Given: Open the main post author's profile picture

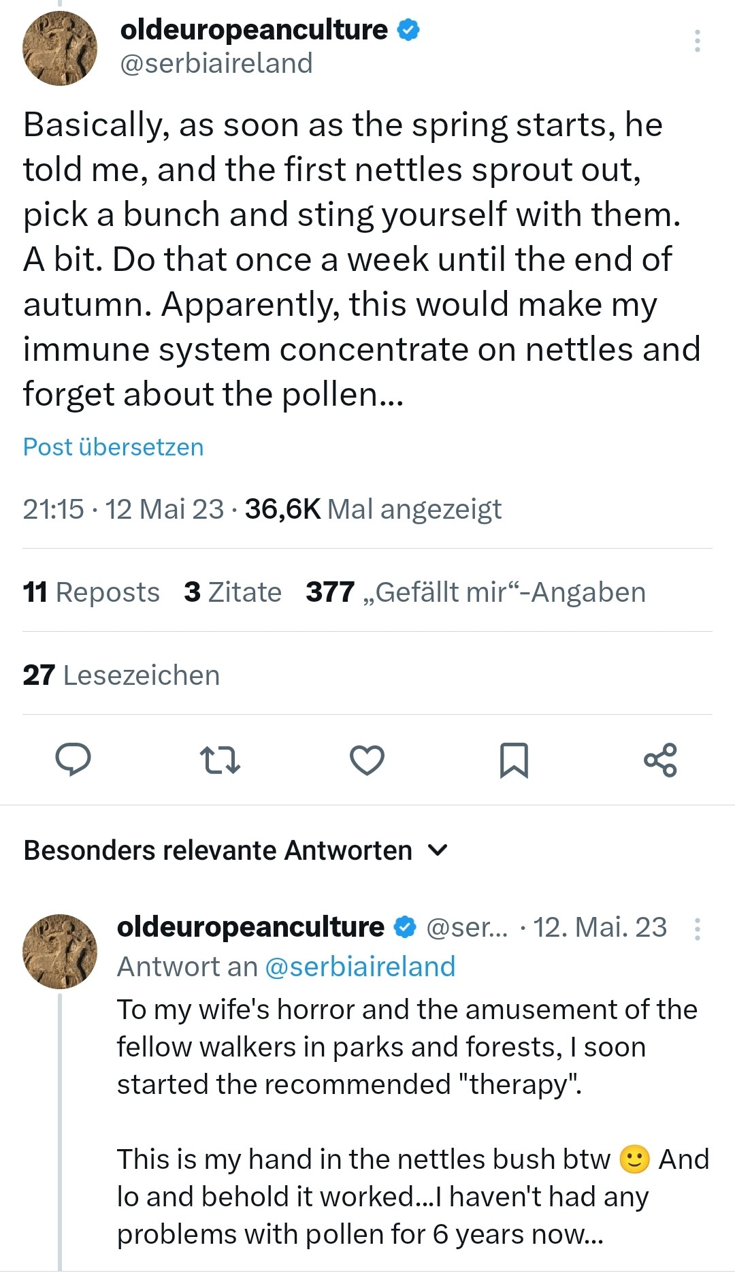Looking at the screenshot, I should [60, 48].
